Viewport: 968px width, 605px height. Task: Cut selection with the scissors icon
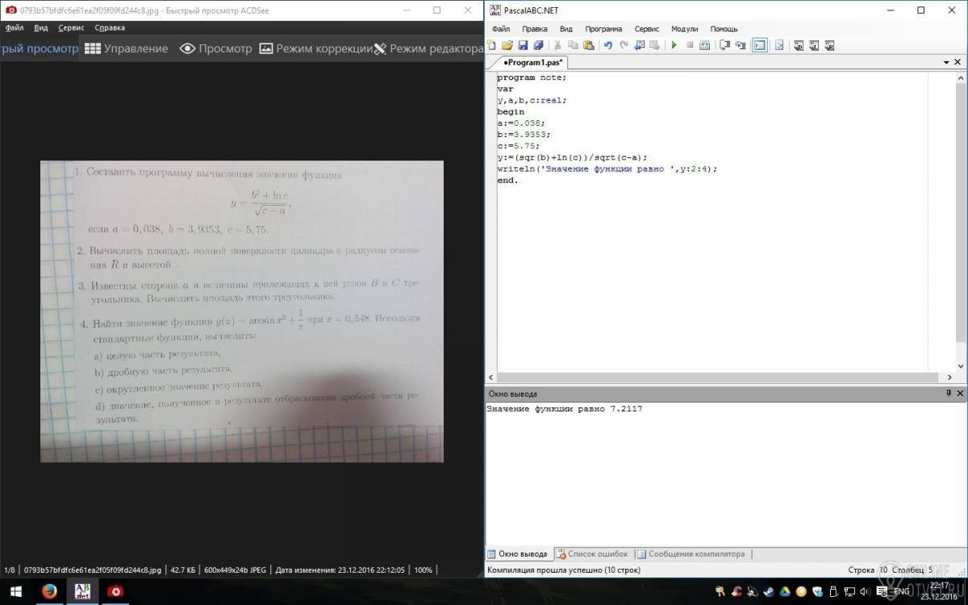[x=557, y=45]
